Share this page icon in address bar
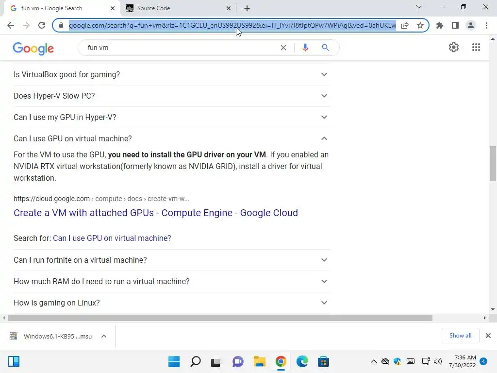The height and width of the screenshot is (373, 497). [405, 25]
